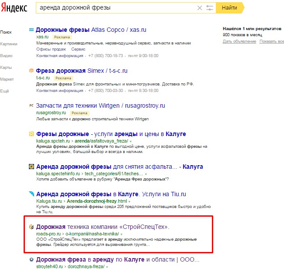Open Фреза дорожная Simex result title
This screenshot has height=269, width=284.
[x=82, y=71]
